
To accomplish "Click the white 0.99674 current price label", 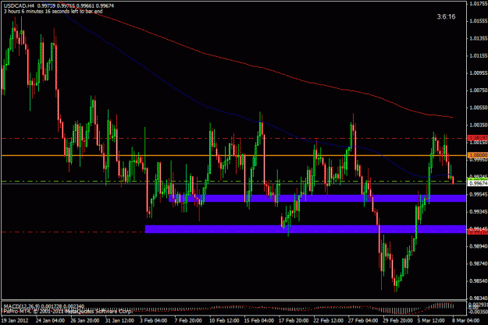I will [478, 184].
